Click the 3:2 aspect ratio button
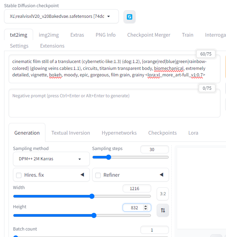This screenshot has height=237, width=226. coord(163,194)
